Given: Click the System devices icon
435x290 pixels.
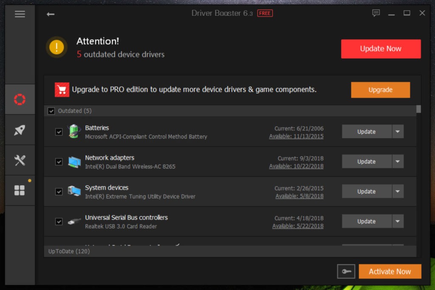Looking at the screenshot, I should point(74,191).
